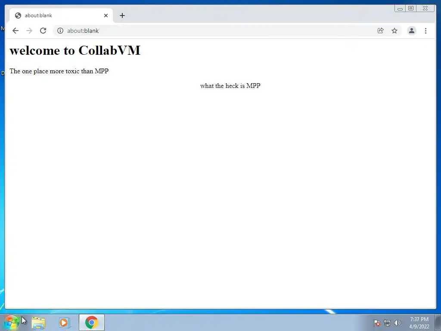441x331 pixels.
Task: Open Chrome's three-dot menu
Action: 426,31
